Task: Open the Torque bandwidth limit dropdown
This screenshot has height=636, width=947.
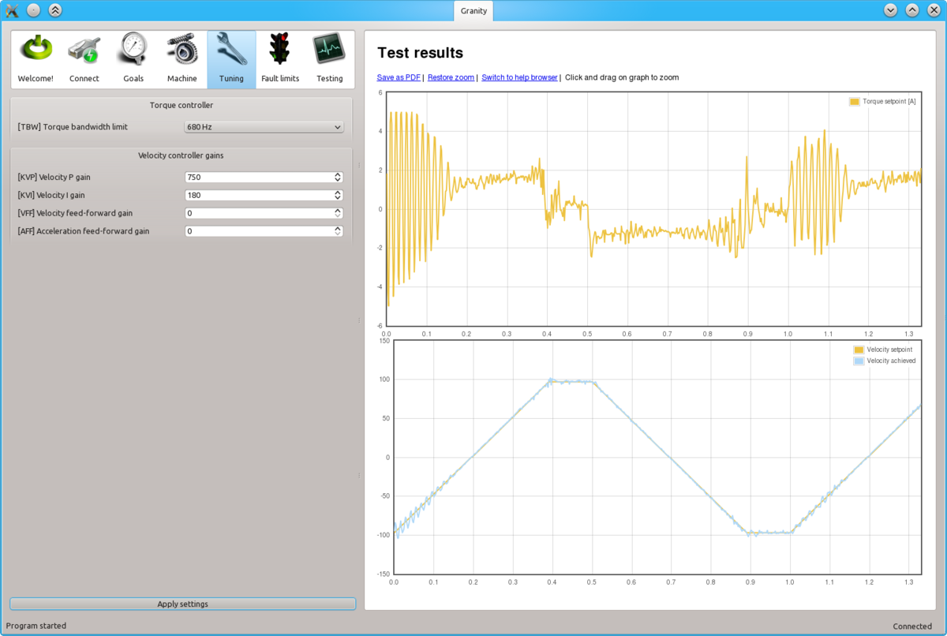Action: 264,126
